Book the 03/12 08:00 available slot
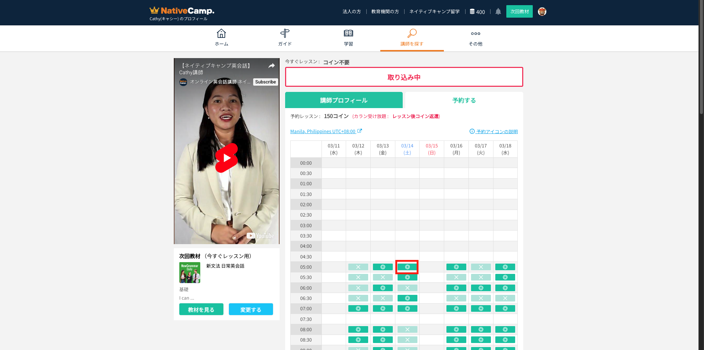Image resolution: width=704 pixels, height=350 pixels. point(358,330)
